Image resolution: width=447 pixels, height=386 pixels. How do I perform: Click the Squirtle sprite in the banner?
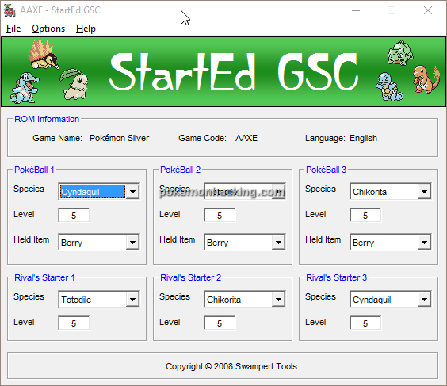click(389, 86)
